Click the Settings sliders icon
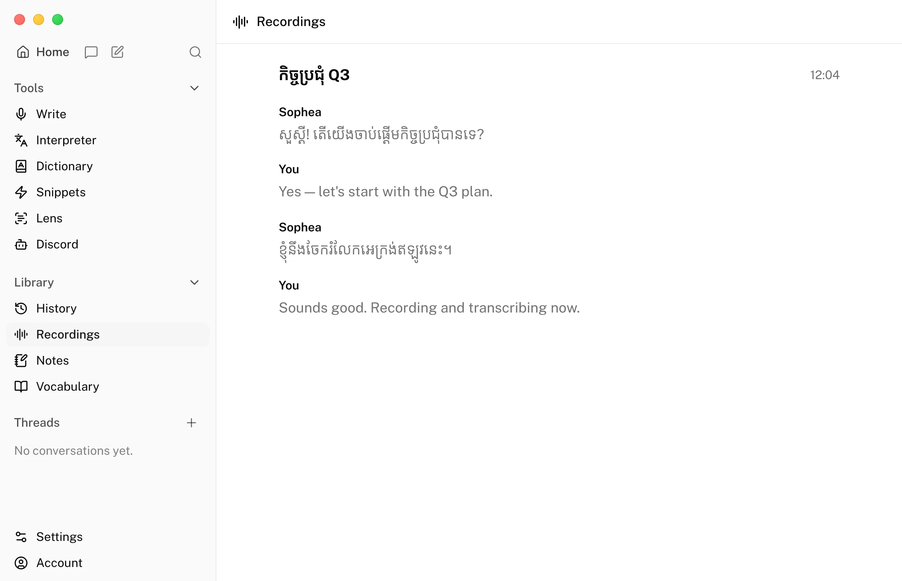Screen dimensions: 902x581 21,537
